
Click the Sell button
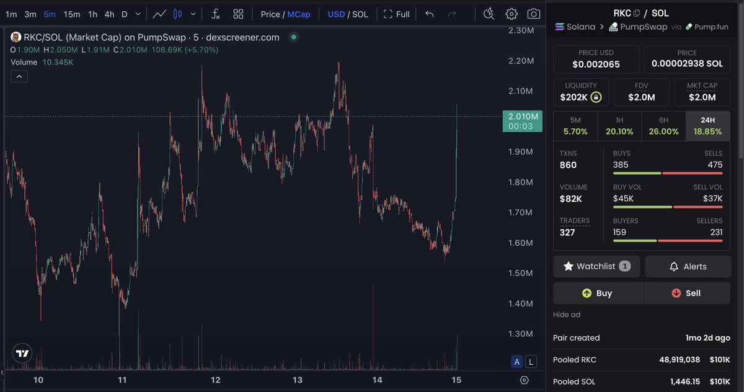click(686, 293)
